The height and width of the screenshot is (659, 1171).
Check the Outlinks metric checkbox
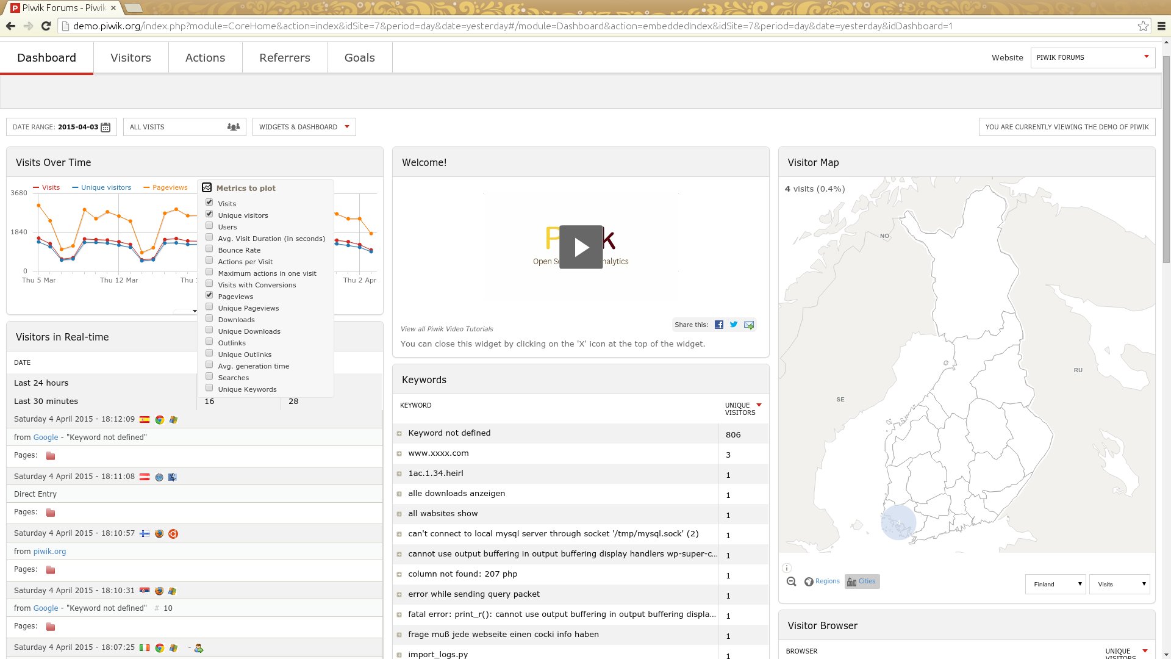coord(209,341)
